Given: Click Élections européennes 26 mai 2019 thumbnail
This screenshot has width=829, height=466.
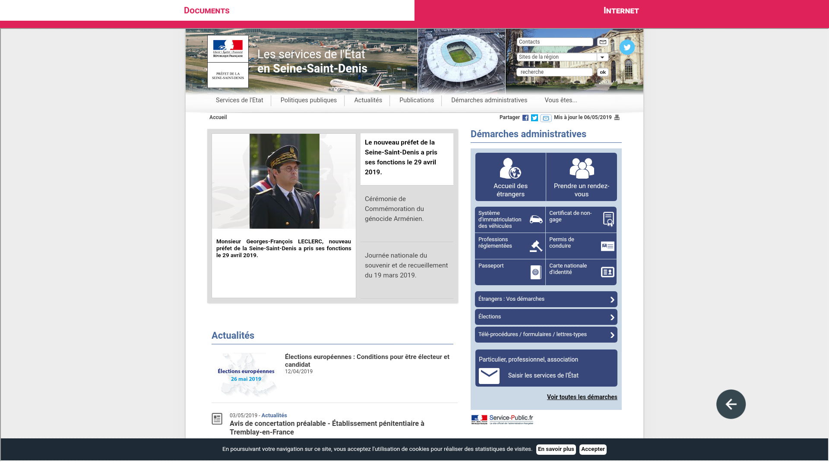Looking at the screenshot, I should pos(246,375).
